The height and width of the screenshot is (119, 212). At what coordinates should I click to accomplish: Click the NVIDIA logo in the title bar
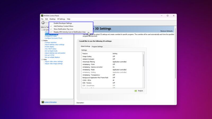click(x=42, y=16)
